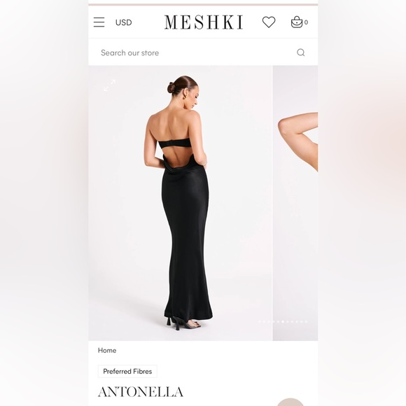This screenshot has width=406, height=406.
Task: Select the first carousel dot
Action: click(260, 321)
